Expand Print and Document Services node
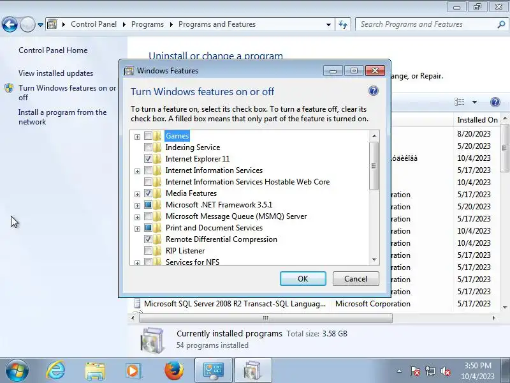Viewport: 510px width, 383px height. (x=137, y=229)
